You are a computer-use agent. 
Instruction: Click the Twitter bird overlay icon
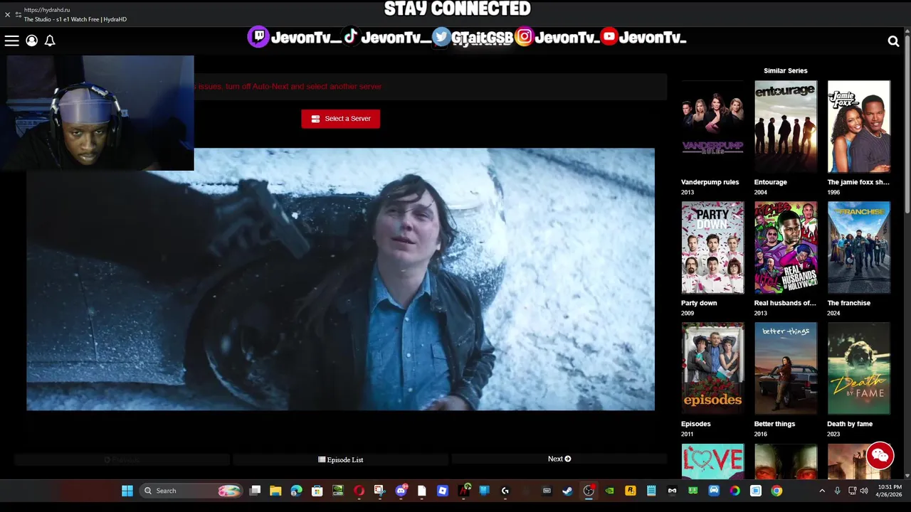[441, 37]
